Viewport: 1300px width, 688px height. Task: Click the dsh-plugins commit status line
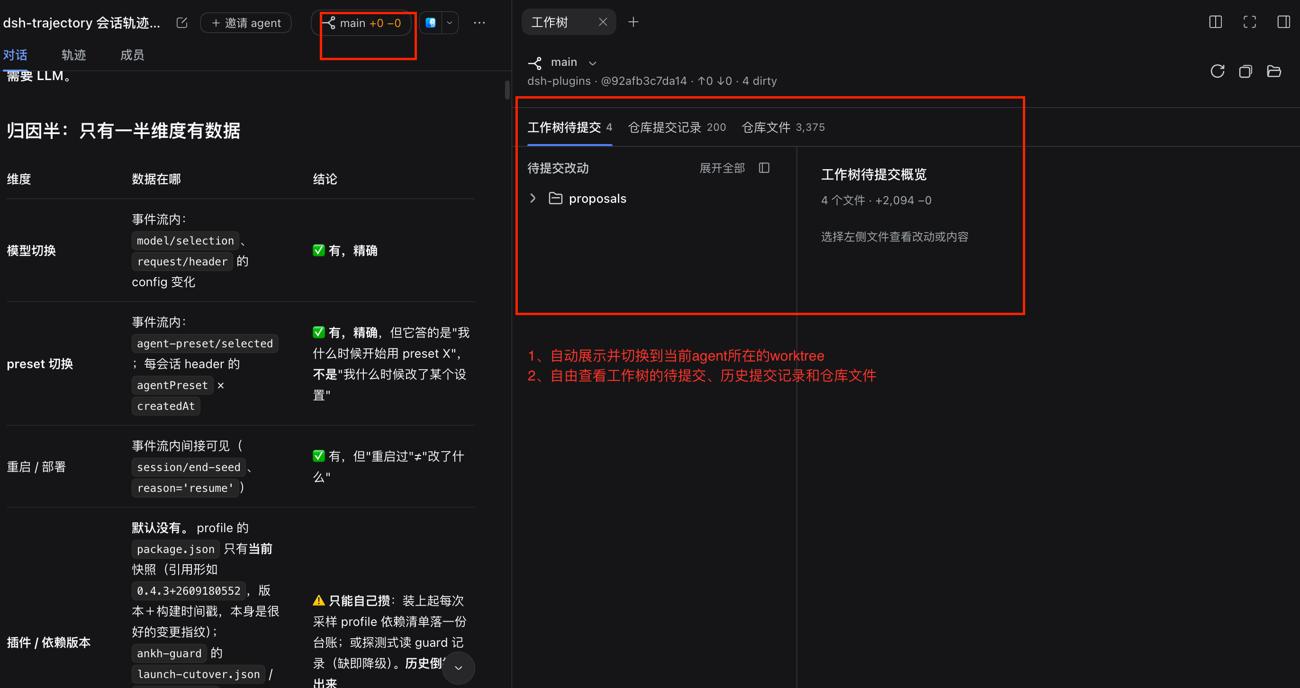651,81
